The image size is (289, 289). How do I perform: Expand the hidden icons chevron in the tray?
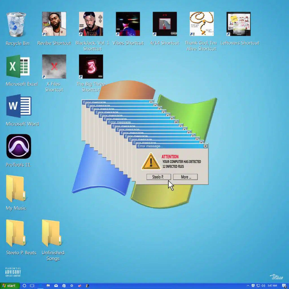[248, 285]
